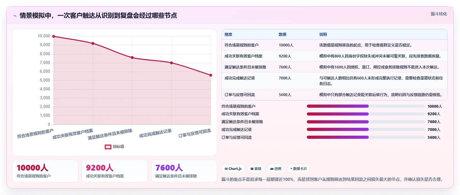The width and height of the screenshot is (460, 195).
Task: Open the 9200人 stat card
Action: pos(115,171)
